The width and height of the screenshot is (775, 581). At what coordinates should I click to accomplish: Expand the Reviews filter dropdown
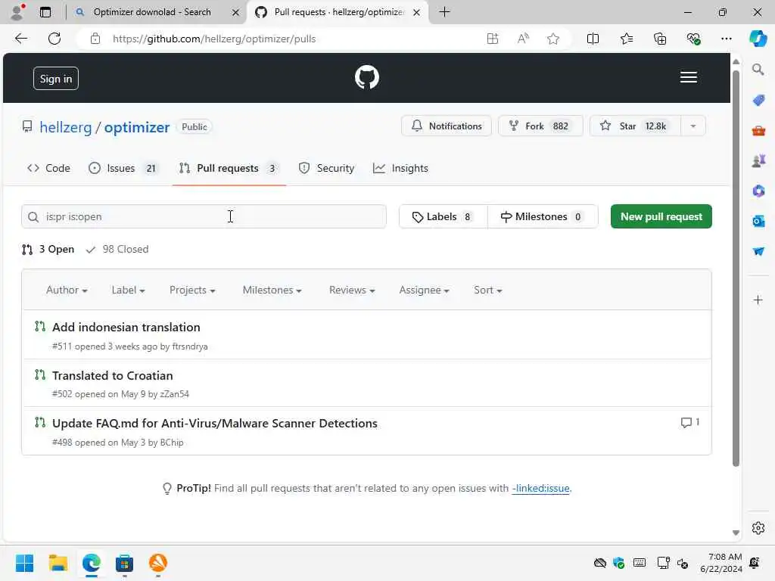pyautogui.click(x=352, y=290)
